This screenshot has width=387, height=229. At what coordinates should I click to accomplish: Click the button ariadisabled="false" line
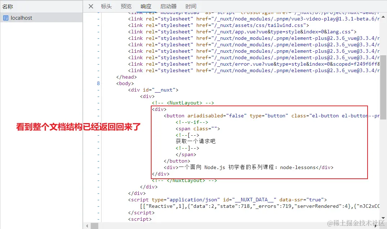tap(271, 116)
